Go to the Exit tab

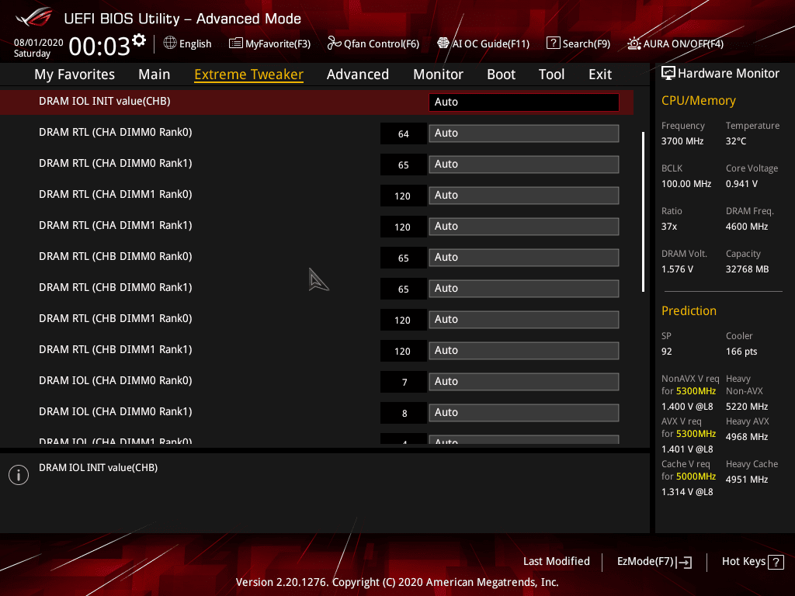coord(600,74)
